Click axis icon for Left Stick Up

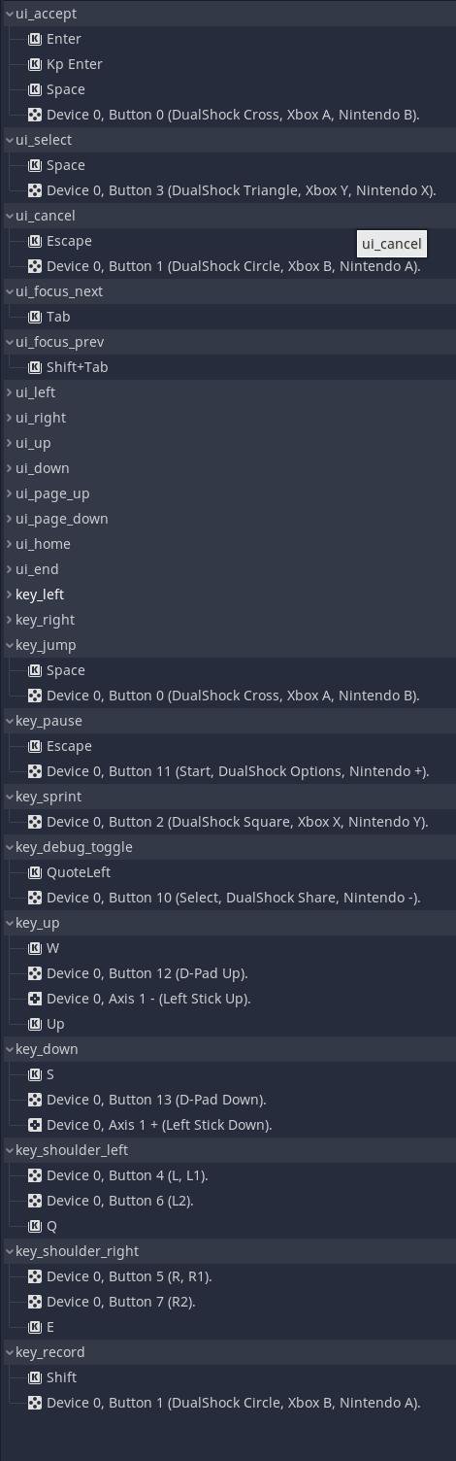(35, 999)
